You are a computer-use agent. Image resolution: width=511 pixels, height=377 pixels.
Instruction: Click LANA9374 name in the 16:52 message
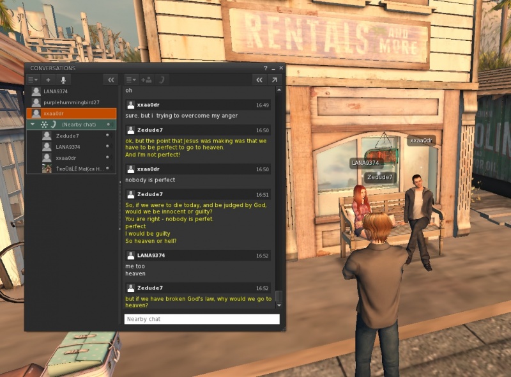click(151, 255)
